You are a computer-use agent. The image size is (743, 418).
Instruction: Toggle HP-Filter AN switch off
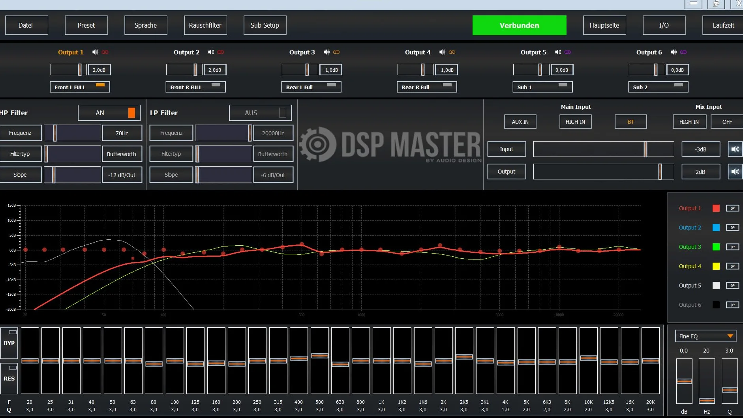click(109, 113)
